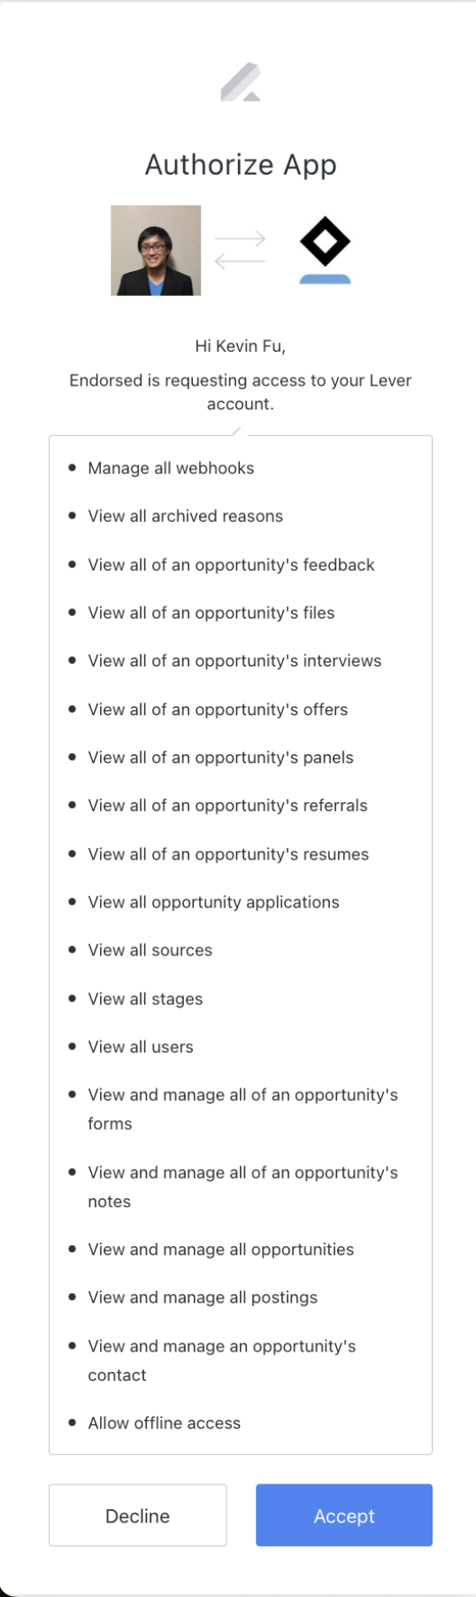Screen dimensions: 476x1597
Task: Accept the authorization request
Action: 344,1515
